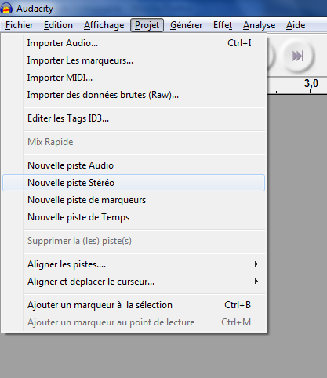327x378 pixels.
Task: Click the Audacity headphones icon in title bar
Action: (x=6, y=8)
